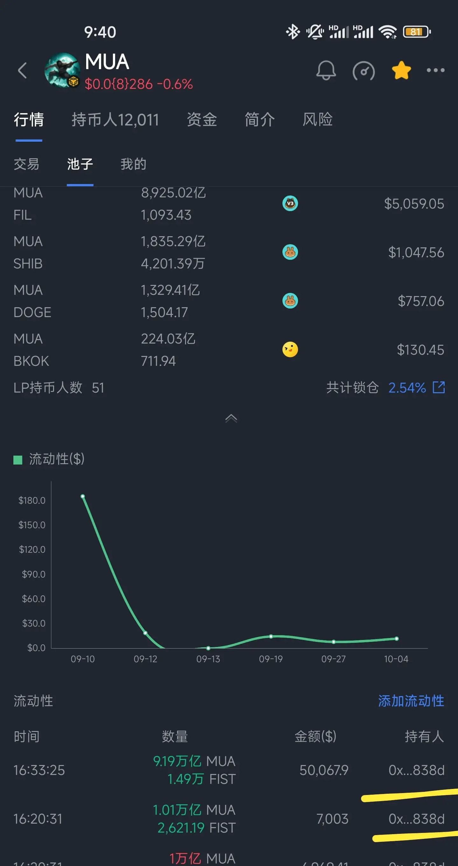Tap the price $0.0{8}286 -0.6%

click(139, 84)
